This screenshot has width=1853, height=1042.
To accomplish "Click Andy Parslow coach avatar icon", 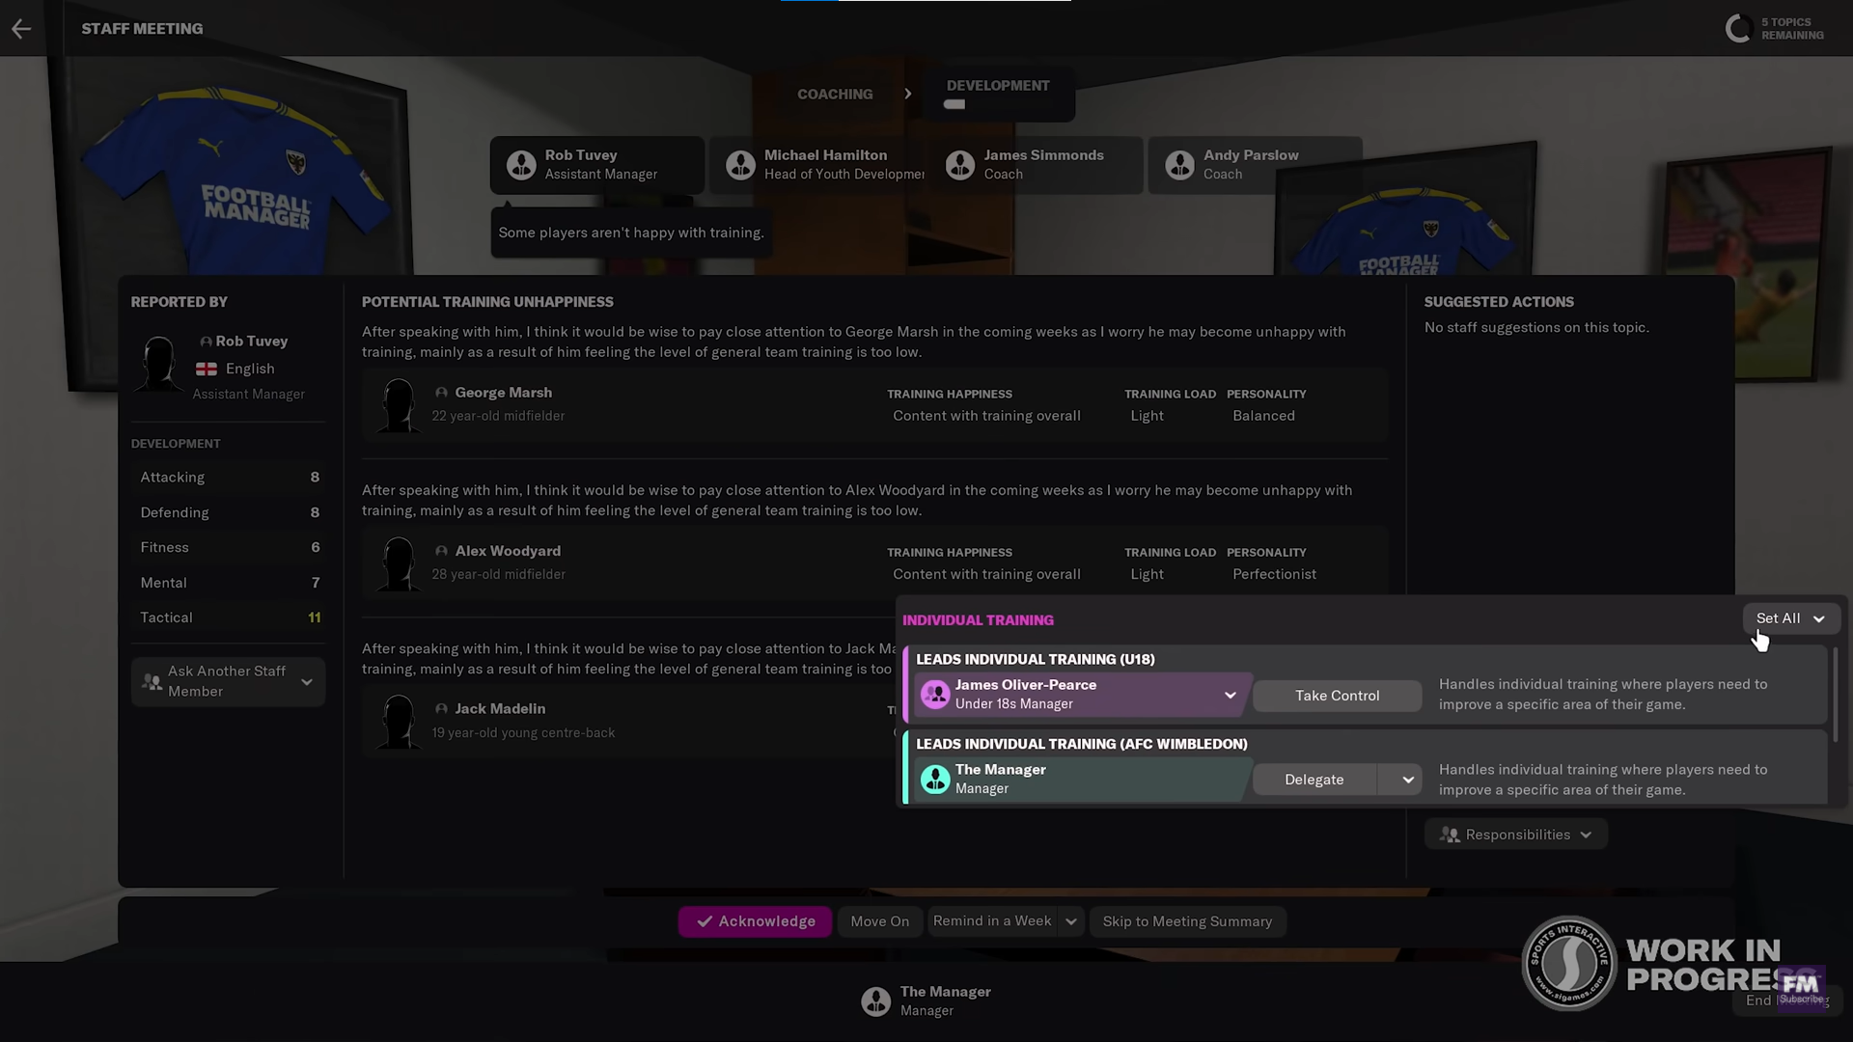I will (x=1179, y=165).
